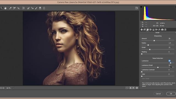The width and height of the screenshot is (176, 99).
Task: Open the Split Toning panel tab
Action: 153,30
